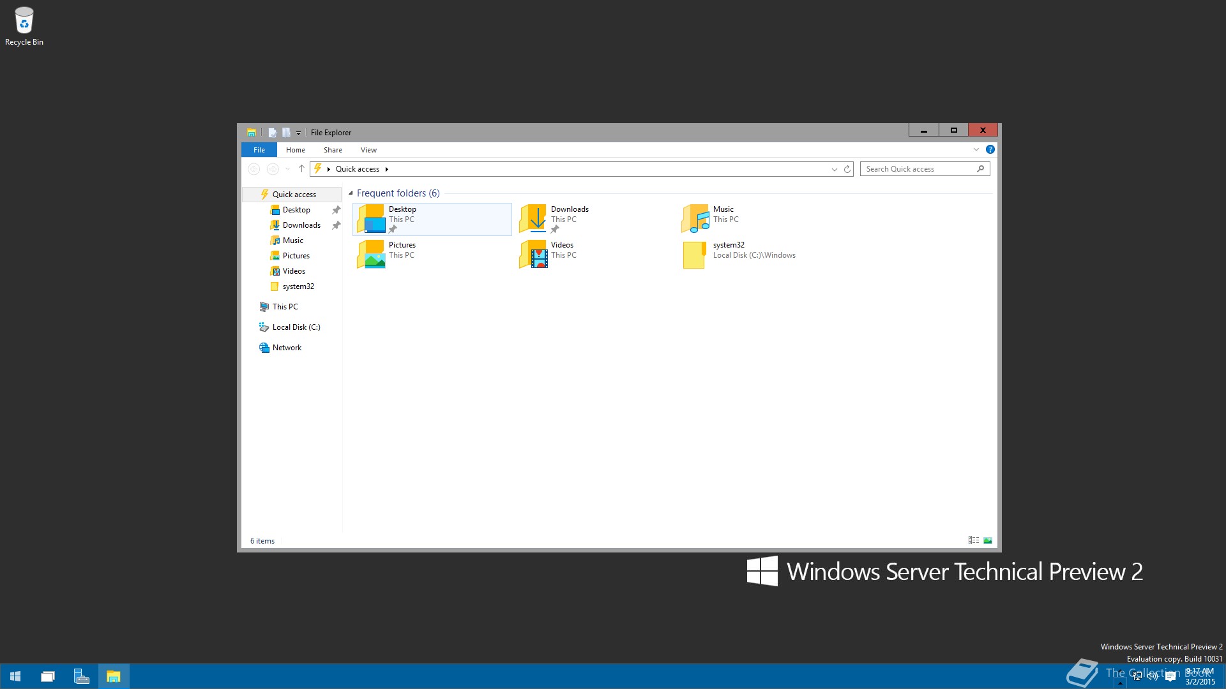The height and width of the screenshot is (689, 1226).
Task: Click the network tray icon
Action: point(1137,676)
